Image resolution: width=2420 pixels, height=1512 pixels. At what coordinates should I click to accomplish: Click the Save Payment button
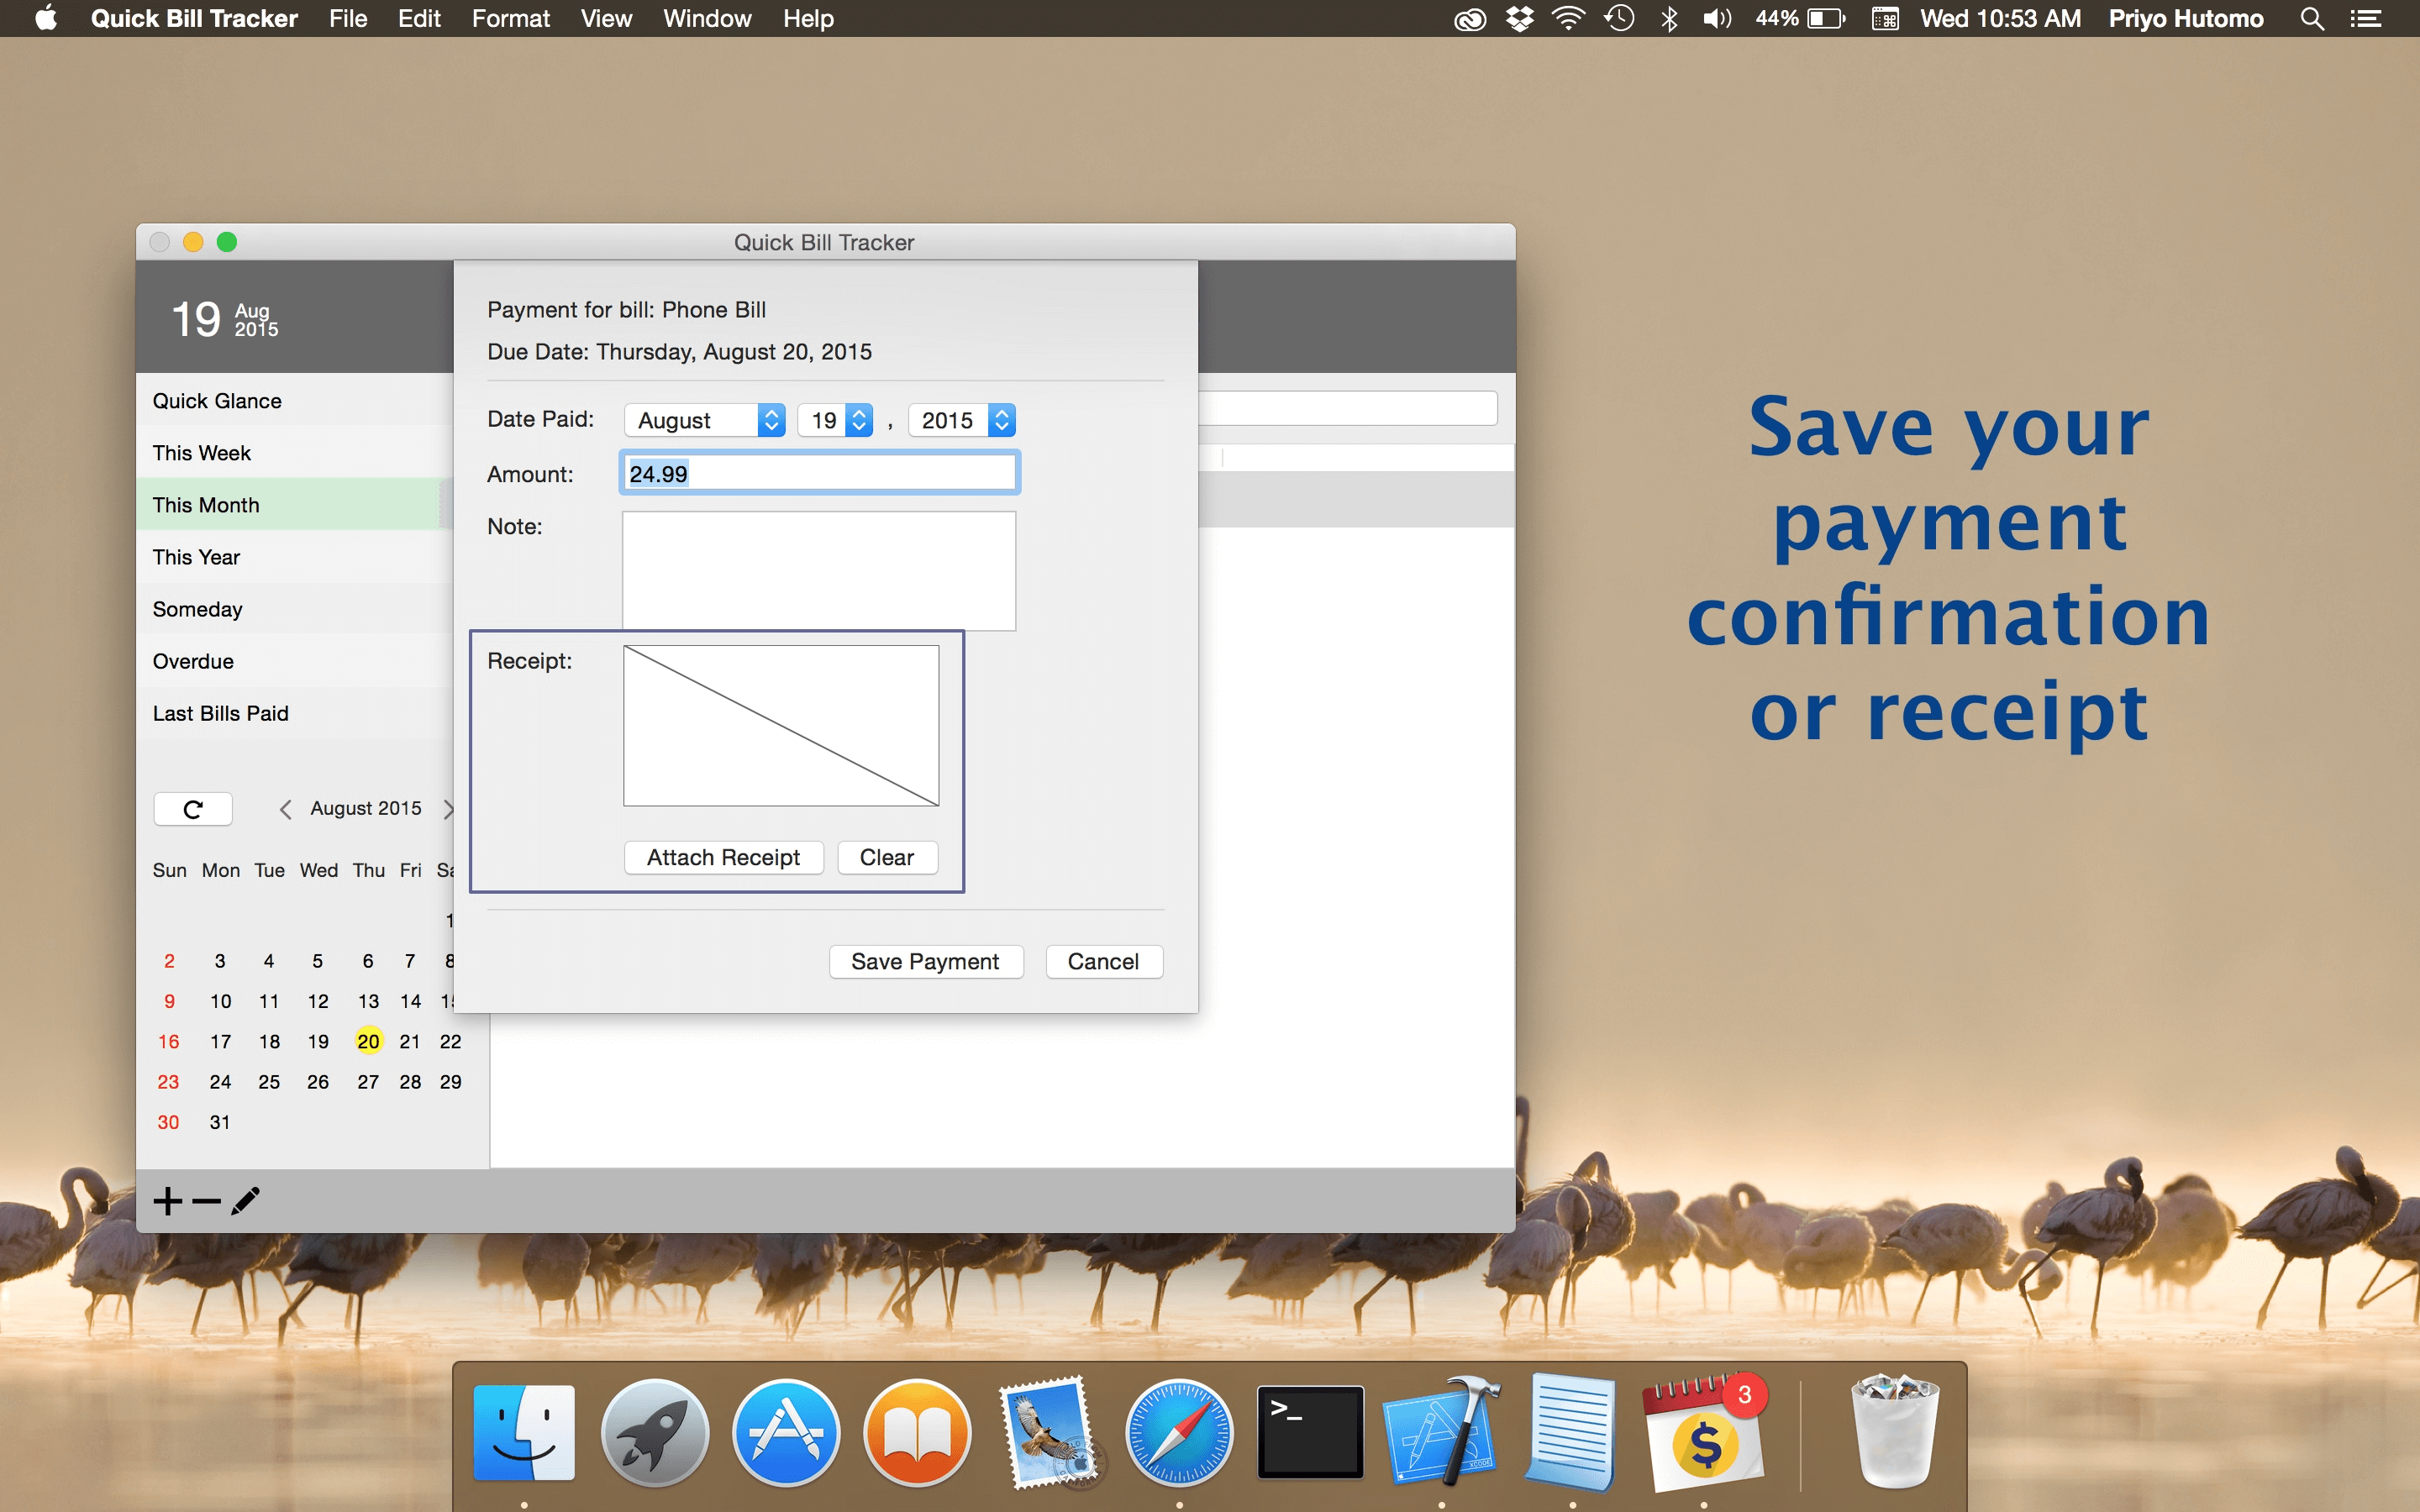(x=925, y=961)
